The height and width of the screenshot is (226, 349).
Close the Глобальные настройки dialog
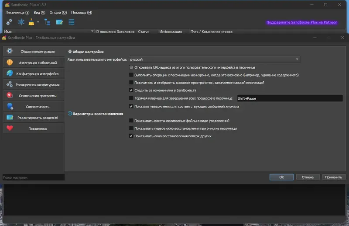342,38
